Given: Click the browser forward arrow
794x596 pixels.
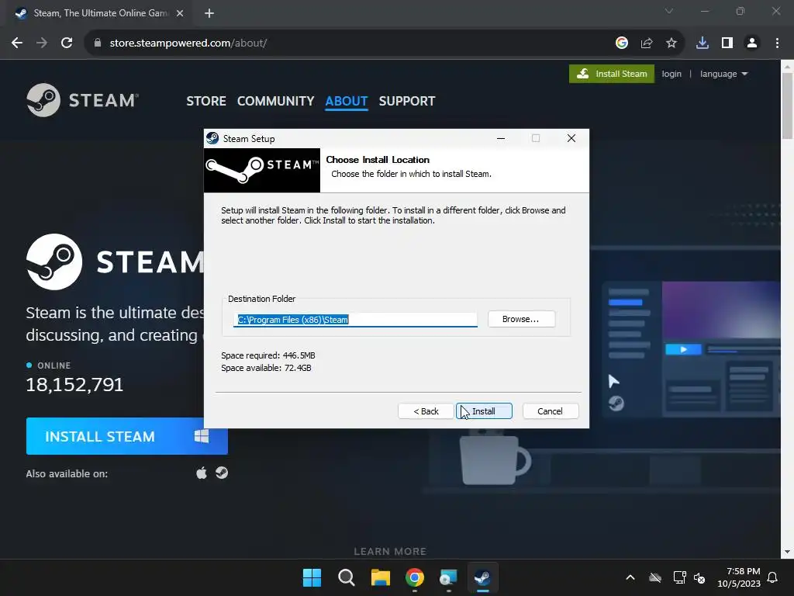Looking at the screenshot, I should point(42,43).
